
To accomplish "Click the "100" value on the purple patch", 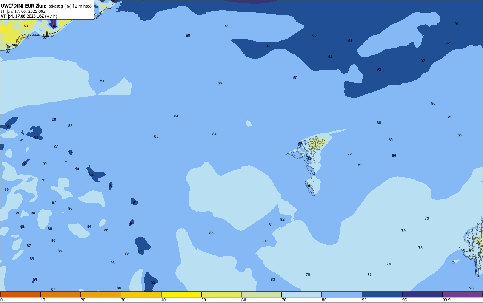I will [x=54, y=26].
